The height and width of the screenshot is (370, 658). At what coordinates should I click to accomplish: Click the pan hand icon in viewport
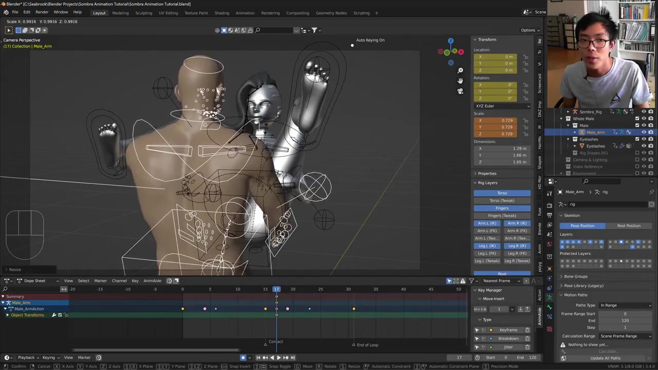460,81
